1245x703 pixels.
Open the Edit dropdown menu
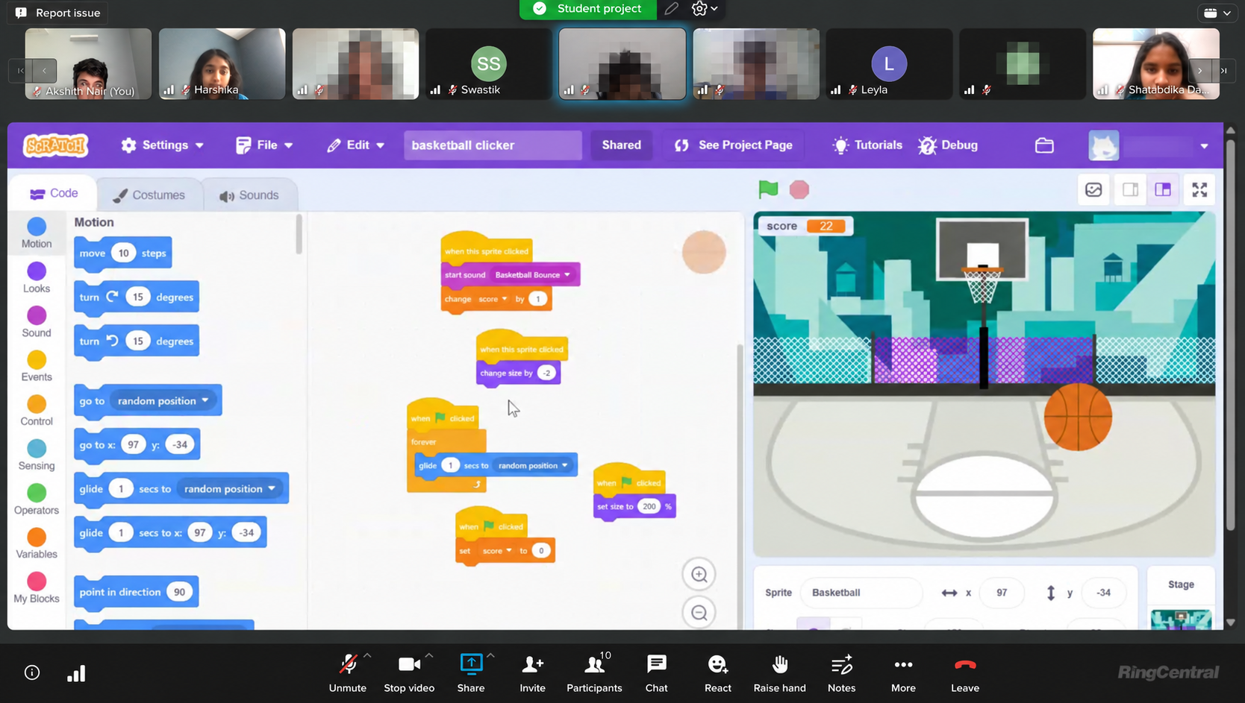pyautogui.click(x=355, y=145)
